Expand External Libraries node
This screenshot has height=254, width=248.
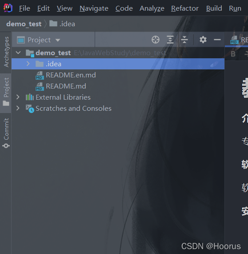[x=18, y=97]
